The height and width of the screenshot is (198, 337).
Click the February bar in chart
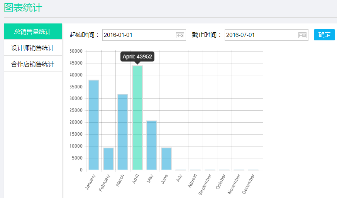[108, 159]
